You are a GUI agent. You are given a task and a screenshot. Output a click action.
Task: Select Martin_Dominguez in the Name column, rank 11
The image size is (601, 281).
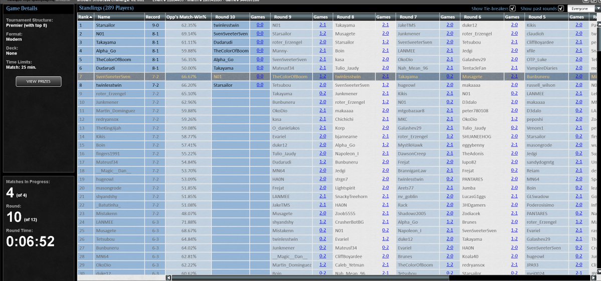[115, 111]
